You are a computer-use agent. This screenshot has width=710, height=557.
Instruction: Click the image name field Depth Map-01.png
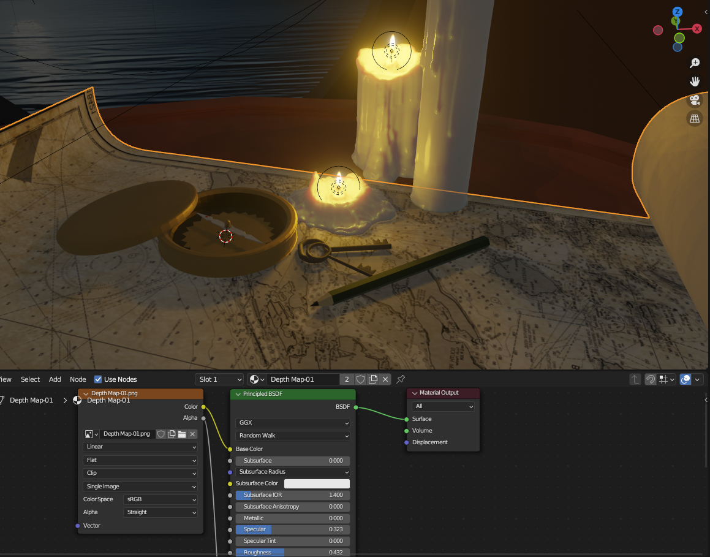[127, 434]
